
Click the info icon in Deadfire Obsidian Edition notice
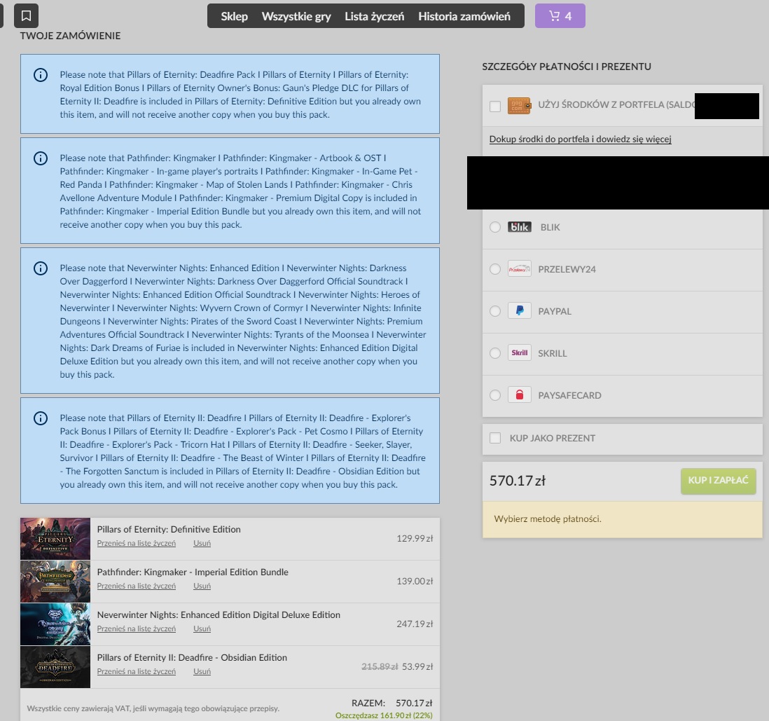click(40, 418)
